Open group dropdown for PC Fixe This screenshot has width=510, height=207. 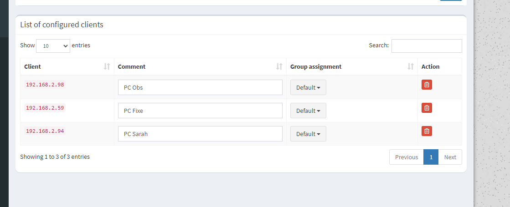[x=308, y=111]
